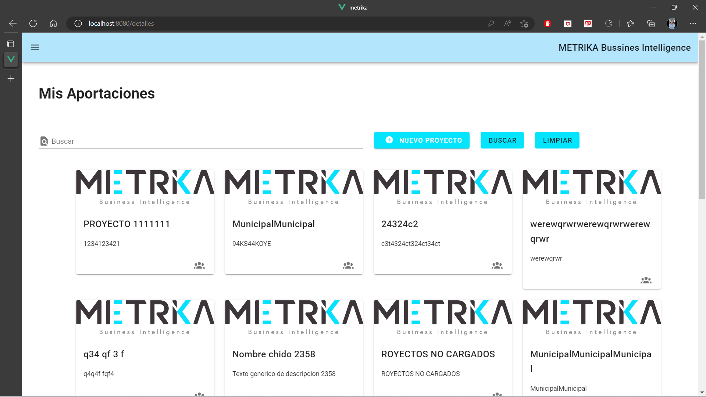The image size is (706, 397).
Task: Click the LIMPIAR button
Action: (x=557, y=140)
